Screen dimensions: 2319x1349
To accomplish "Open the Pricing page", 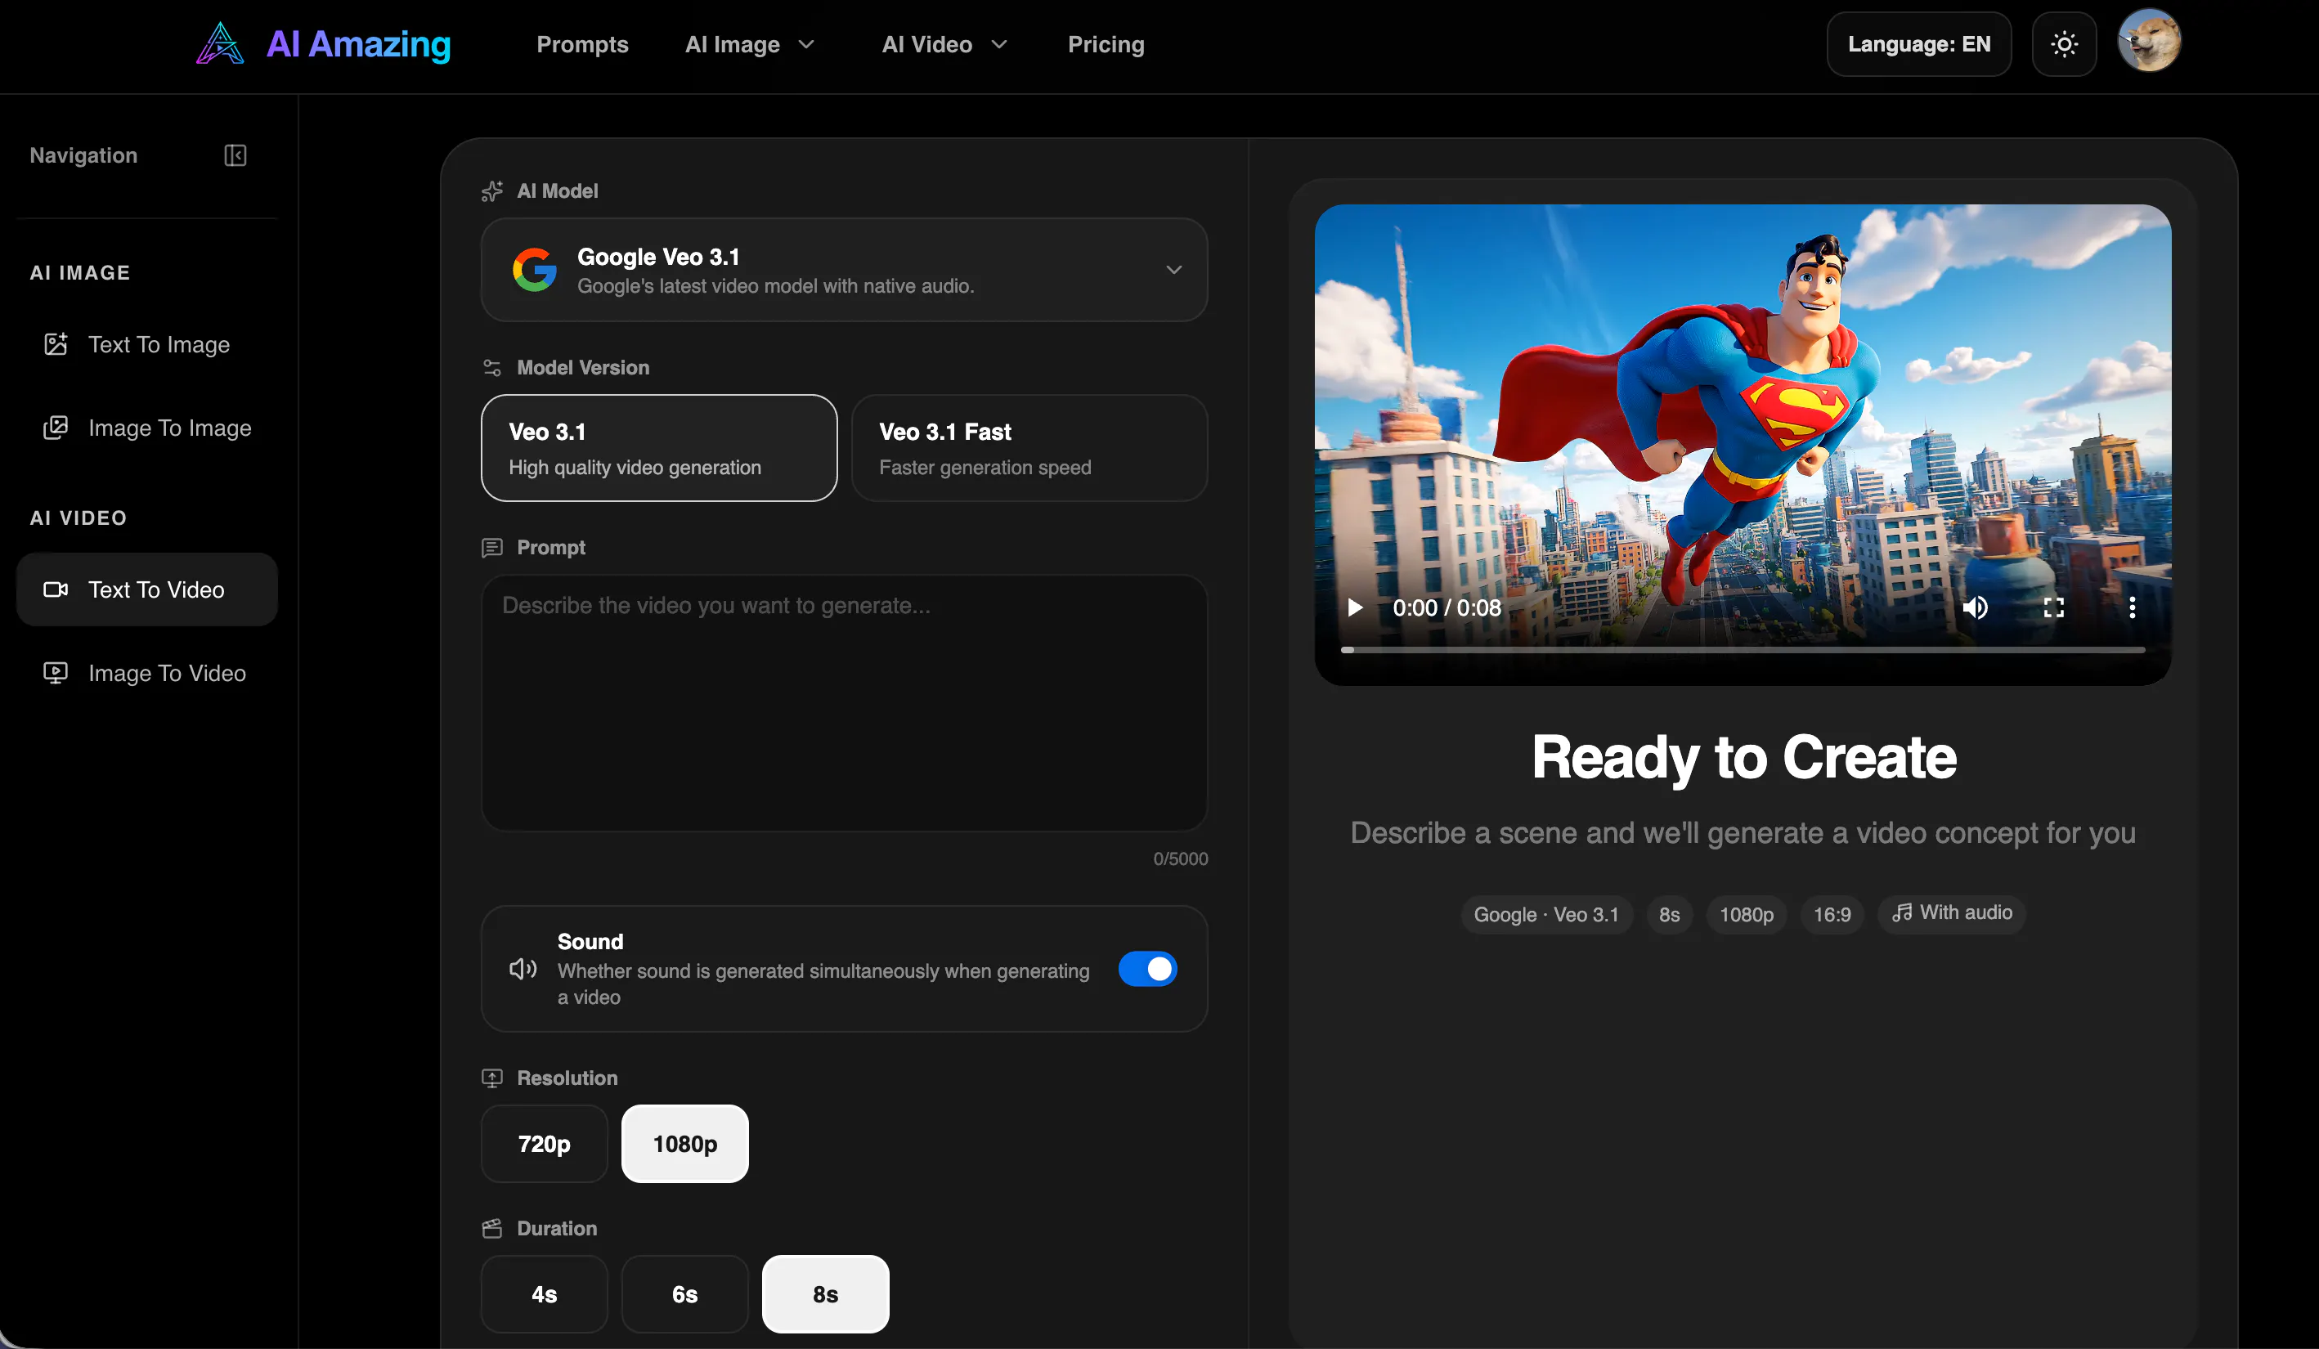I will 1106,44.
